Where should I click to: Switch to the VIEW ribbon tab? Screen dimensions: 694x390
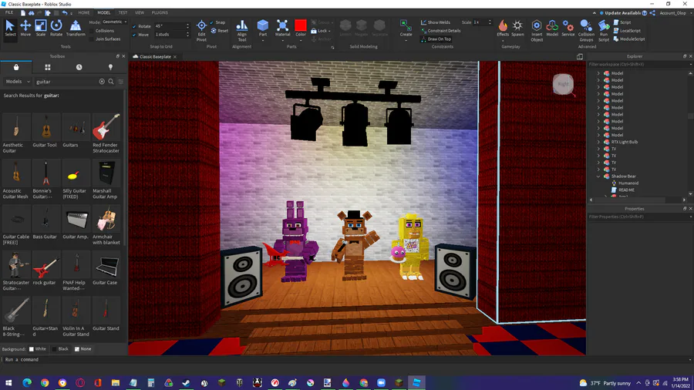point(140,13)
